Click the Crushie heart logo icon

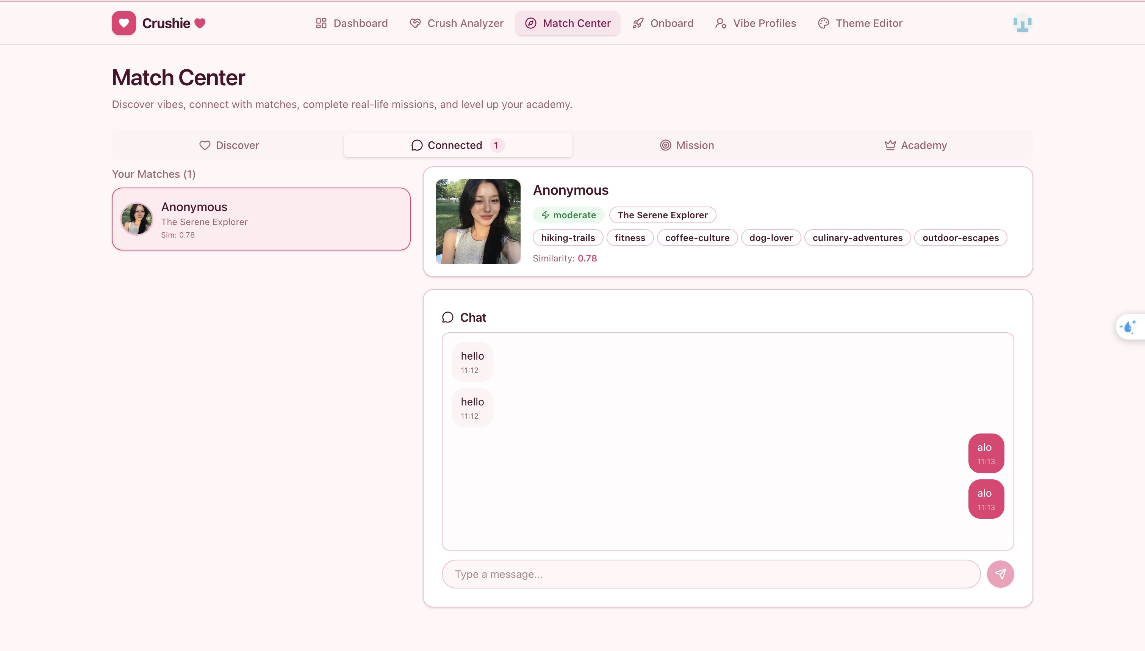pyautogui.click(x=124, y=23)
